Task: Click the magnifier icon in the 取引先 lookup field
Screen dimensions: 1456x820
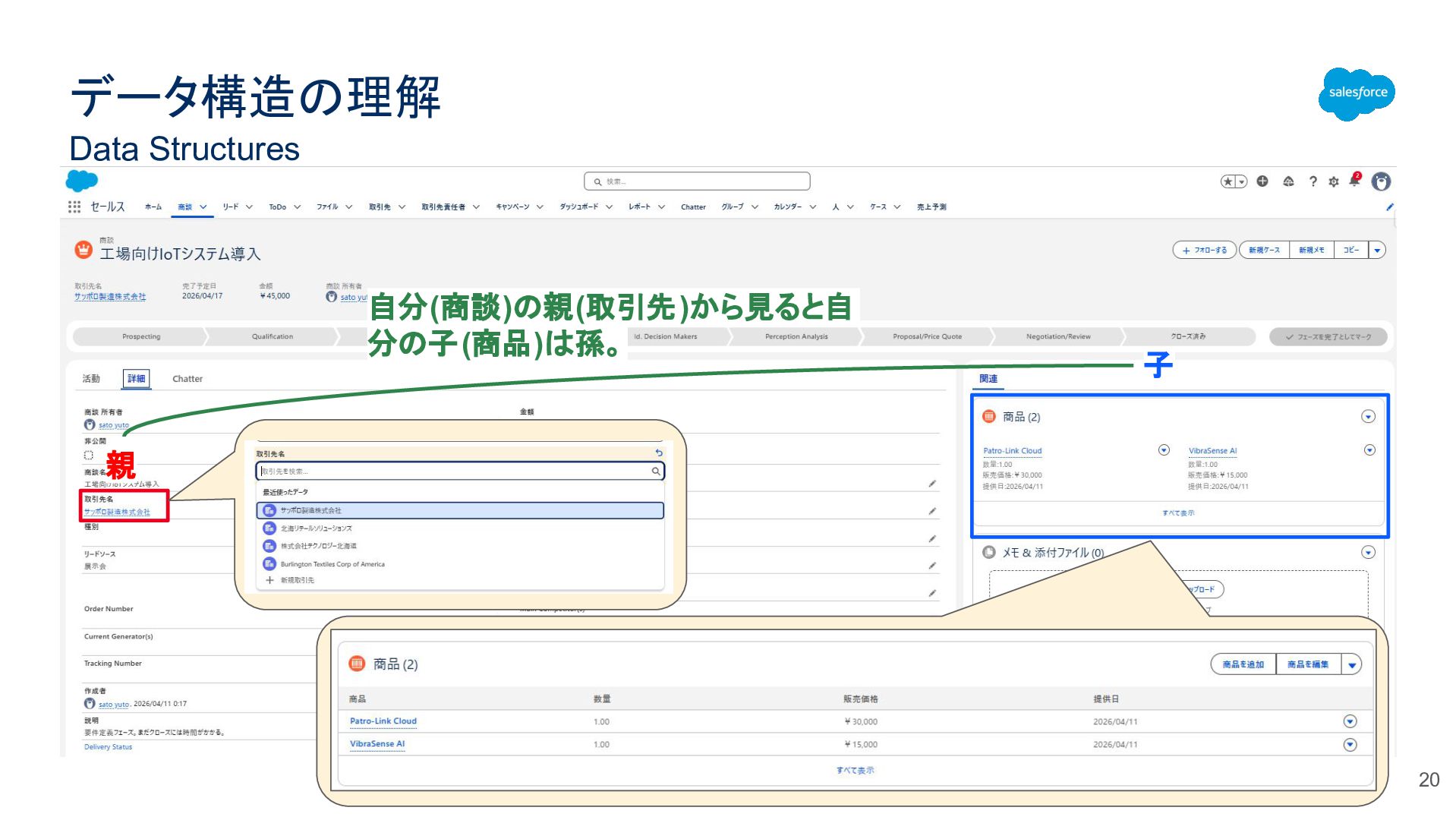Action: point(656,471)
